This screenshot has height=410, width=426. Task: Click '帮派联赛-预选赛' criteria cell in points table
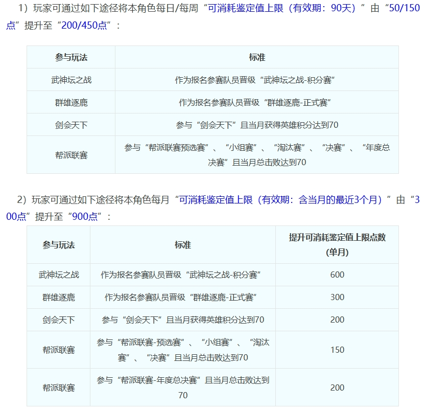pyautogui.click(x=182, y=350)
